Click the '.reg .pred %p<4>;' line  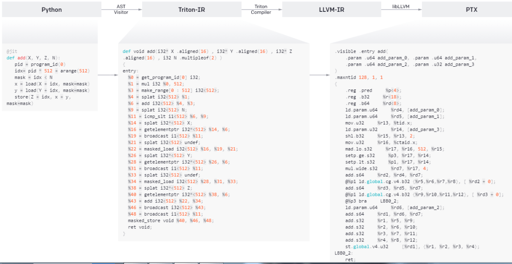374,90
